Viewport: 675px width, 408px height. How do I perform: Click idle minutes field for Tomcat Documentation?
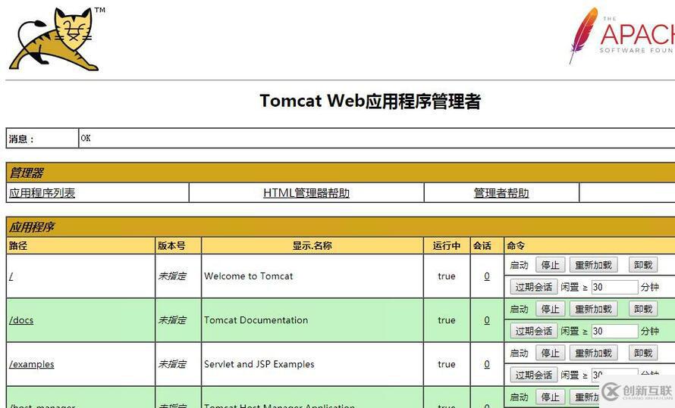pyautogui.click(x=615, y=331)
